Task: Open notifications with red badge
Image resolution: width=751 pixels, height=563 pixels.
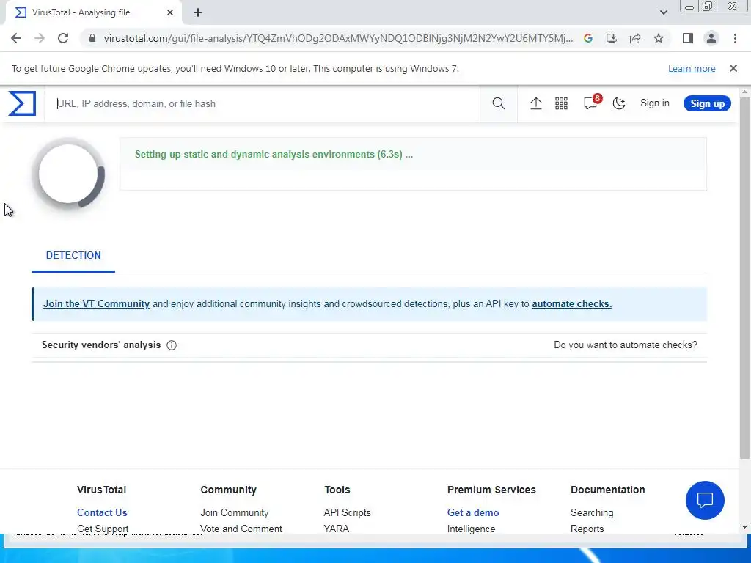Action: tap(591, 103)
